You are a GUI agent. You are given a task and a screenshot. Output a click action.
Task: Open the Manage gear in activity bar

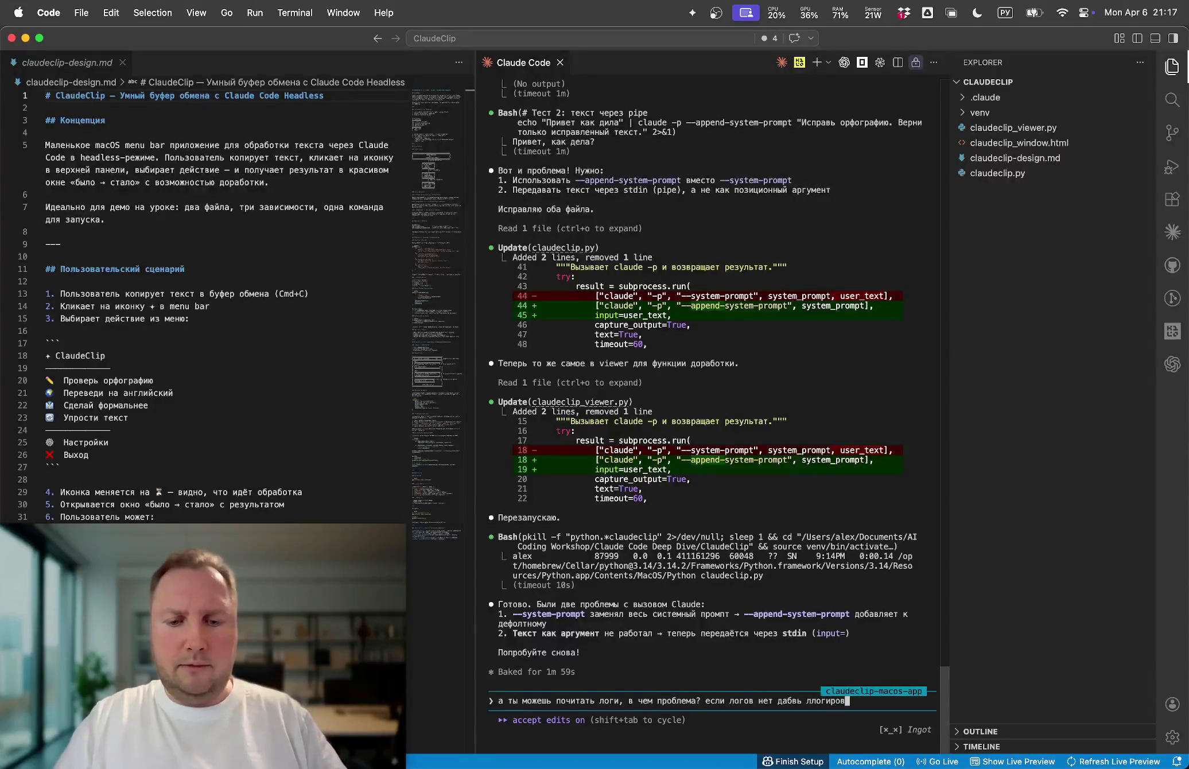point(1172,737)
